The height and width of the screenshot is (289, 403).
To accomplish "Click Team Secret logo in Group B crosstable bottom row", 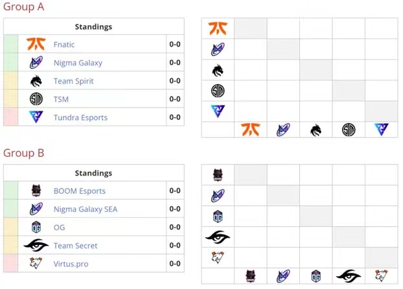I will click(349, 276).
